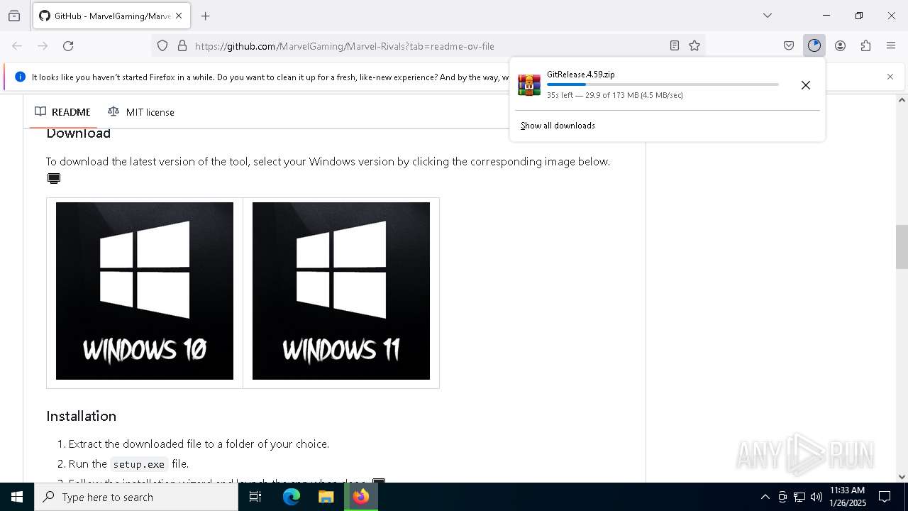
Task: Click the page vertical scrollbar thumb
Action: click(x=902, y=247)
